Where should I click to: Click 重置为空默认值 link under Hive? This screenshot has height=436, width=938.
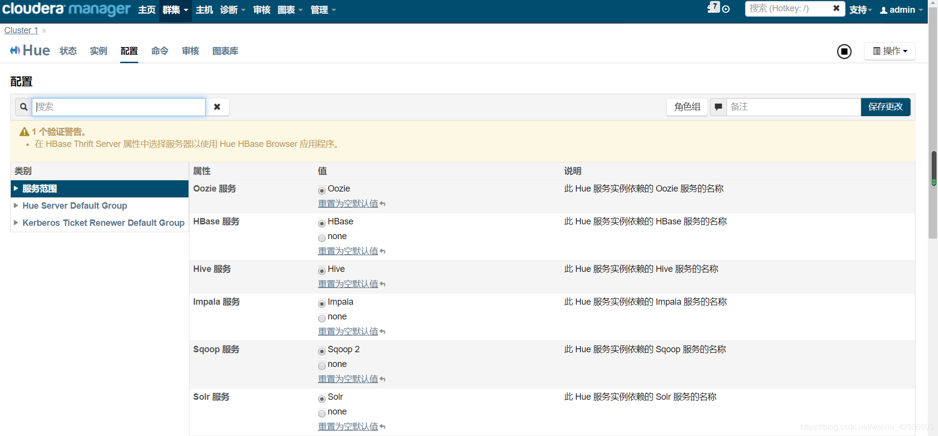tap(348, 284)
